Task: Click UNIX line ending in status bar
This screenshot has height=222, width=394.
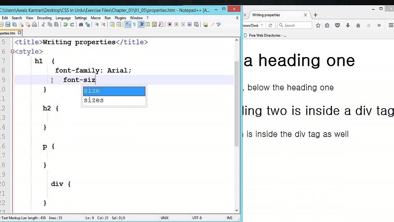Action: [x=164, y=218]
